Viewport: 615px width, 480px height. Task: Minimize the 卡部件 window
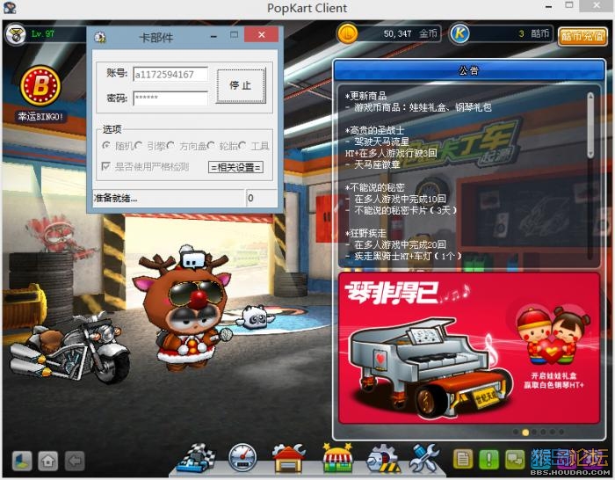(213, 36)
